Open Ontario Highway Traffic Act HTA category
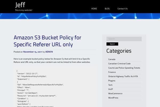This screenshot has width=160, height=107. point(123,77)
